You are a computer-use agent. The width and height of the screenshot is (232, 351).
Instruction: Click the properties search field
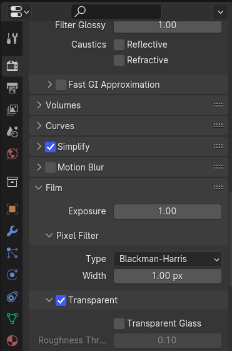click(x=116, y=11)
